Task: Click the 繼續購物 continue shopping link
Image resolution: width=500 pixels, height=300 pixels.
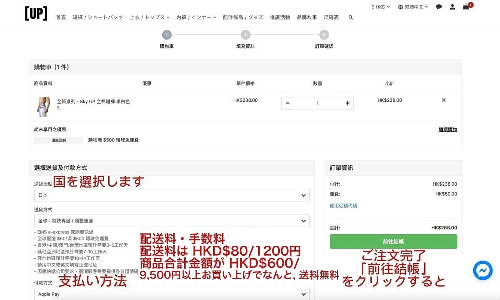Action: pyautogui.click(x=447, y=130)
